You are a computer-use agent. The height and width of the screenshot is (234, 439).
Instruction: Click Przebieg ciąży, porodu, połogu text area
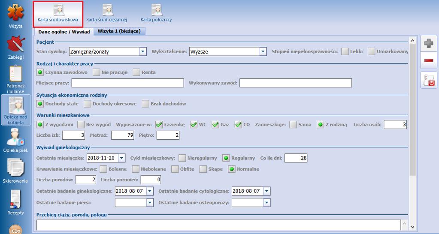point(219,225)
